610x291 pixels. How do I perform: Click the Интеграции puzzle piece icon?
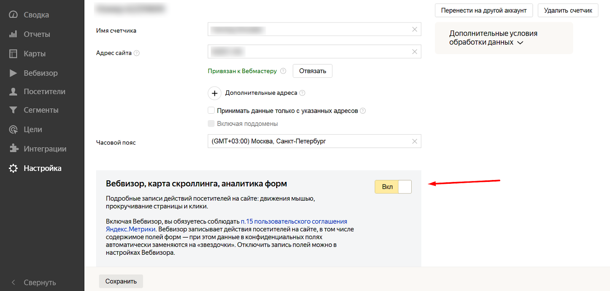[x=14, y=148]
